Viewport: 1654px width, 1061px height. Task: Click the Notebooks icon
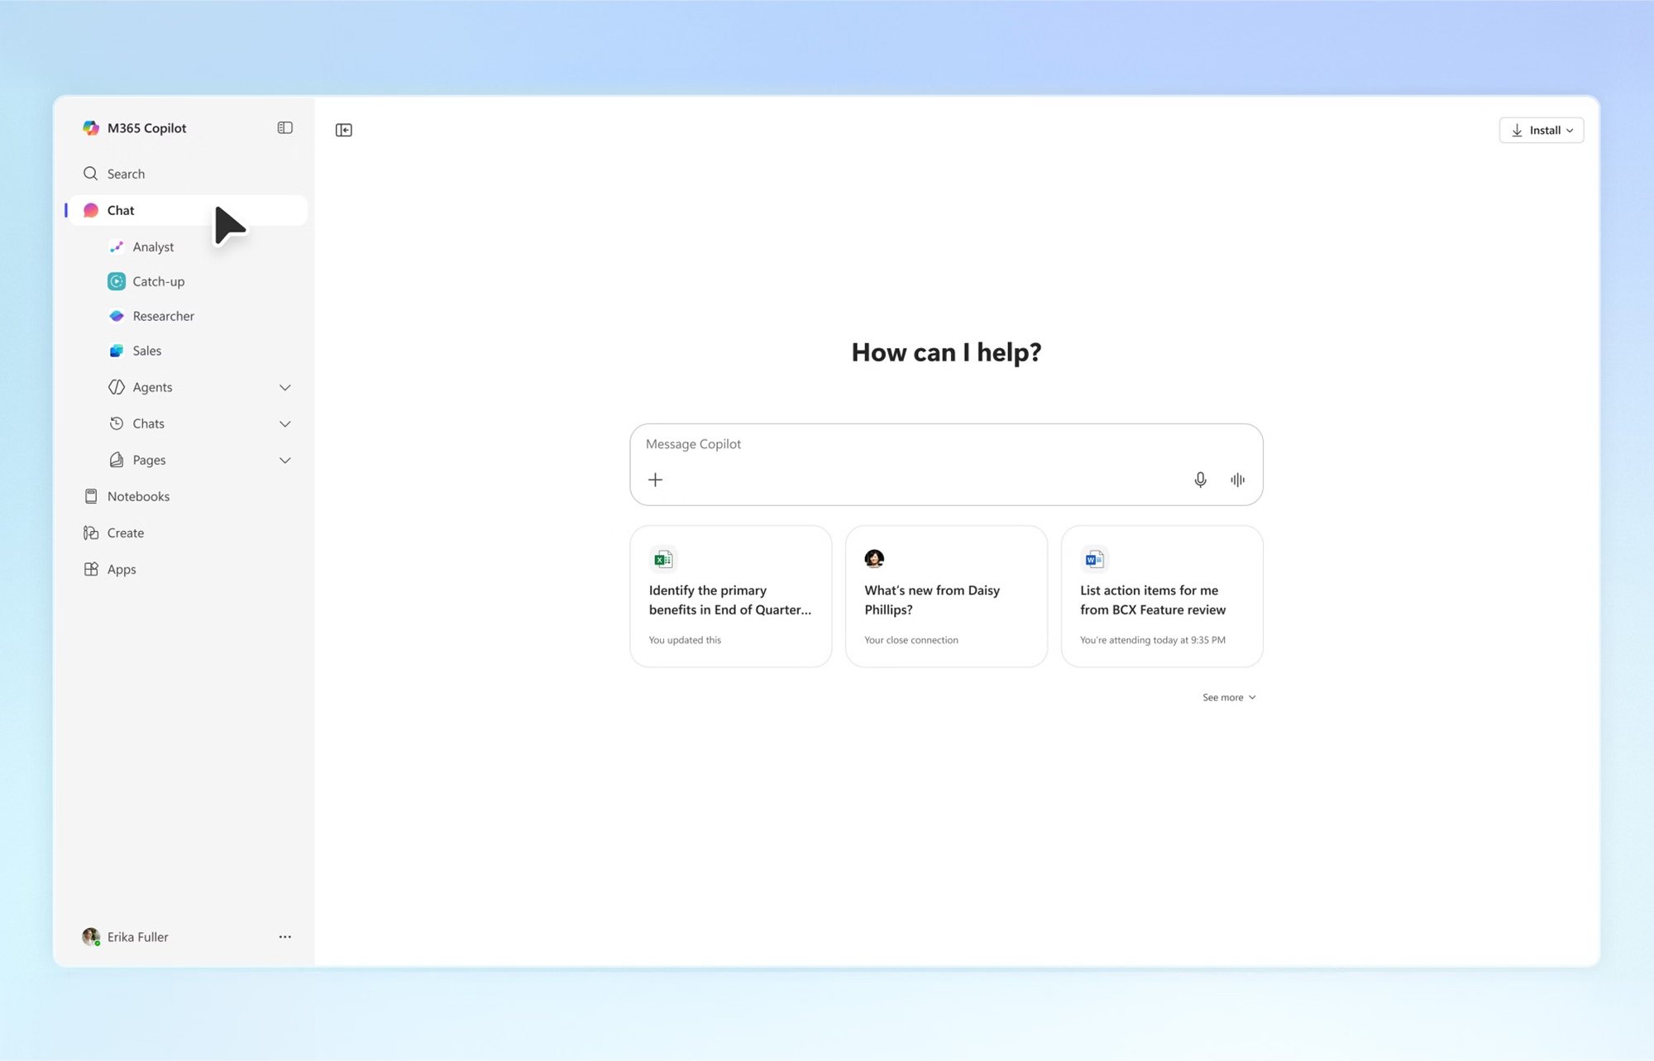91,496
